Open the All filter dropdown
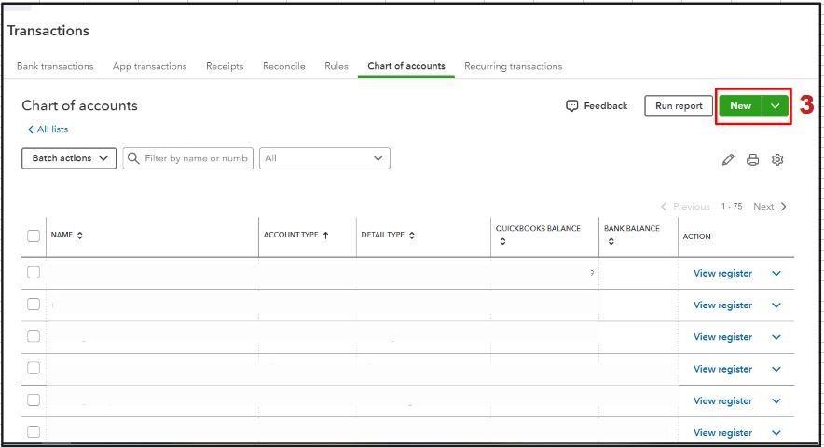824x447 pixels. [x=324, y=158]
